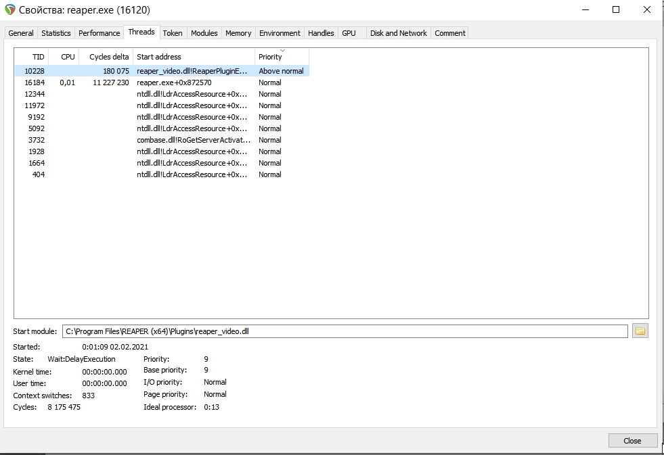
Task: Select thread row with TID 10228
Action: coord(162,71)
